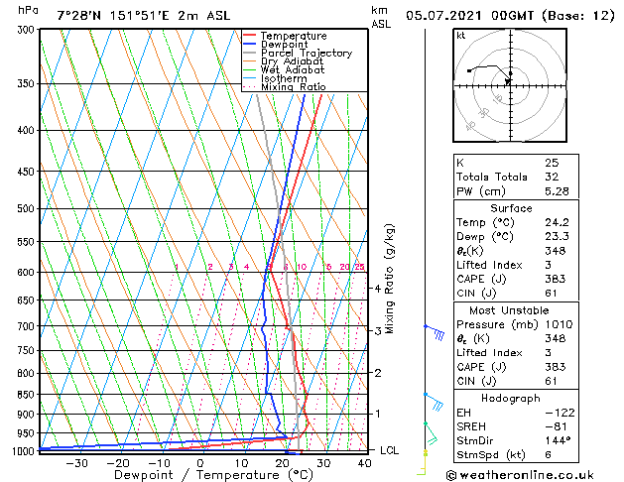This screenshot has width=624, height=482.
Task: Click the 800 hPa pressure label
Action: click(x=28, y=374)
